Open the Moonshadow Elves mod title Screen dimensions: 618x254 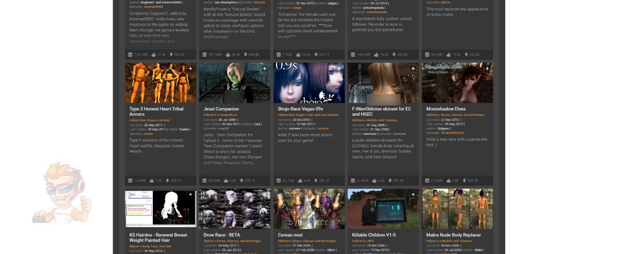tap(447, 109)
